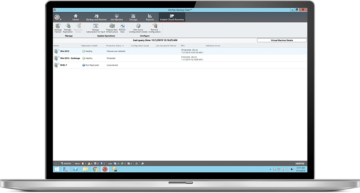Click the taskbar clock showing 12:17 AM
Image resolution: width=360 pixels, height=193 pixels.
(301, 169)
